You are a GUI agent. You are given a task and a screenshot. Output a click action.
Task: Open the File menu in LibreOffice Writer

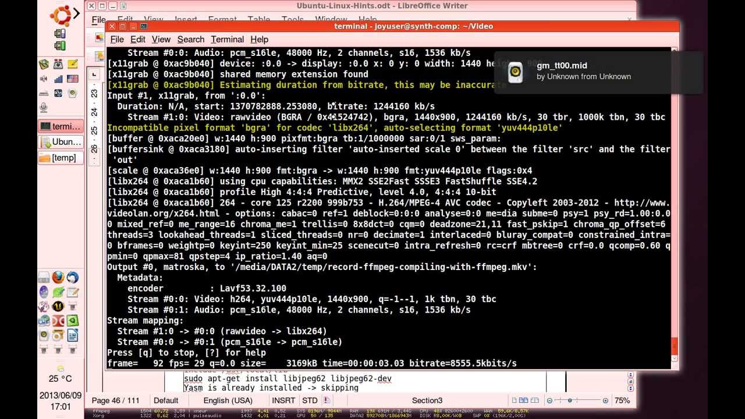click(x=98, y=20)
